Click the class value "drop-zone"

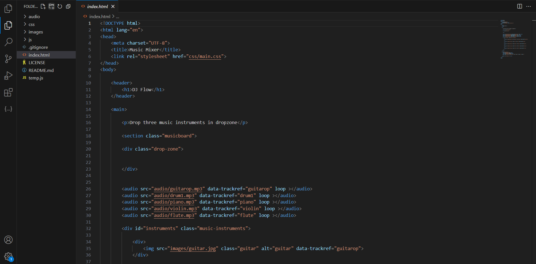click(166, 149)
